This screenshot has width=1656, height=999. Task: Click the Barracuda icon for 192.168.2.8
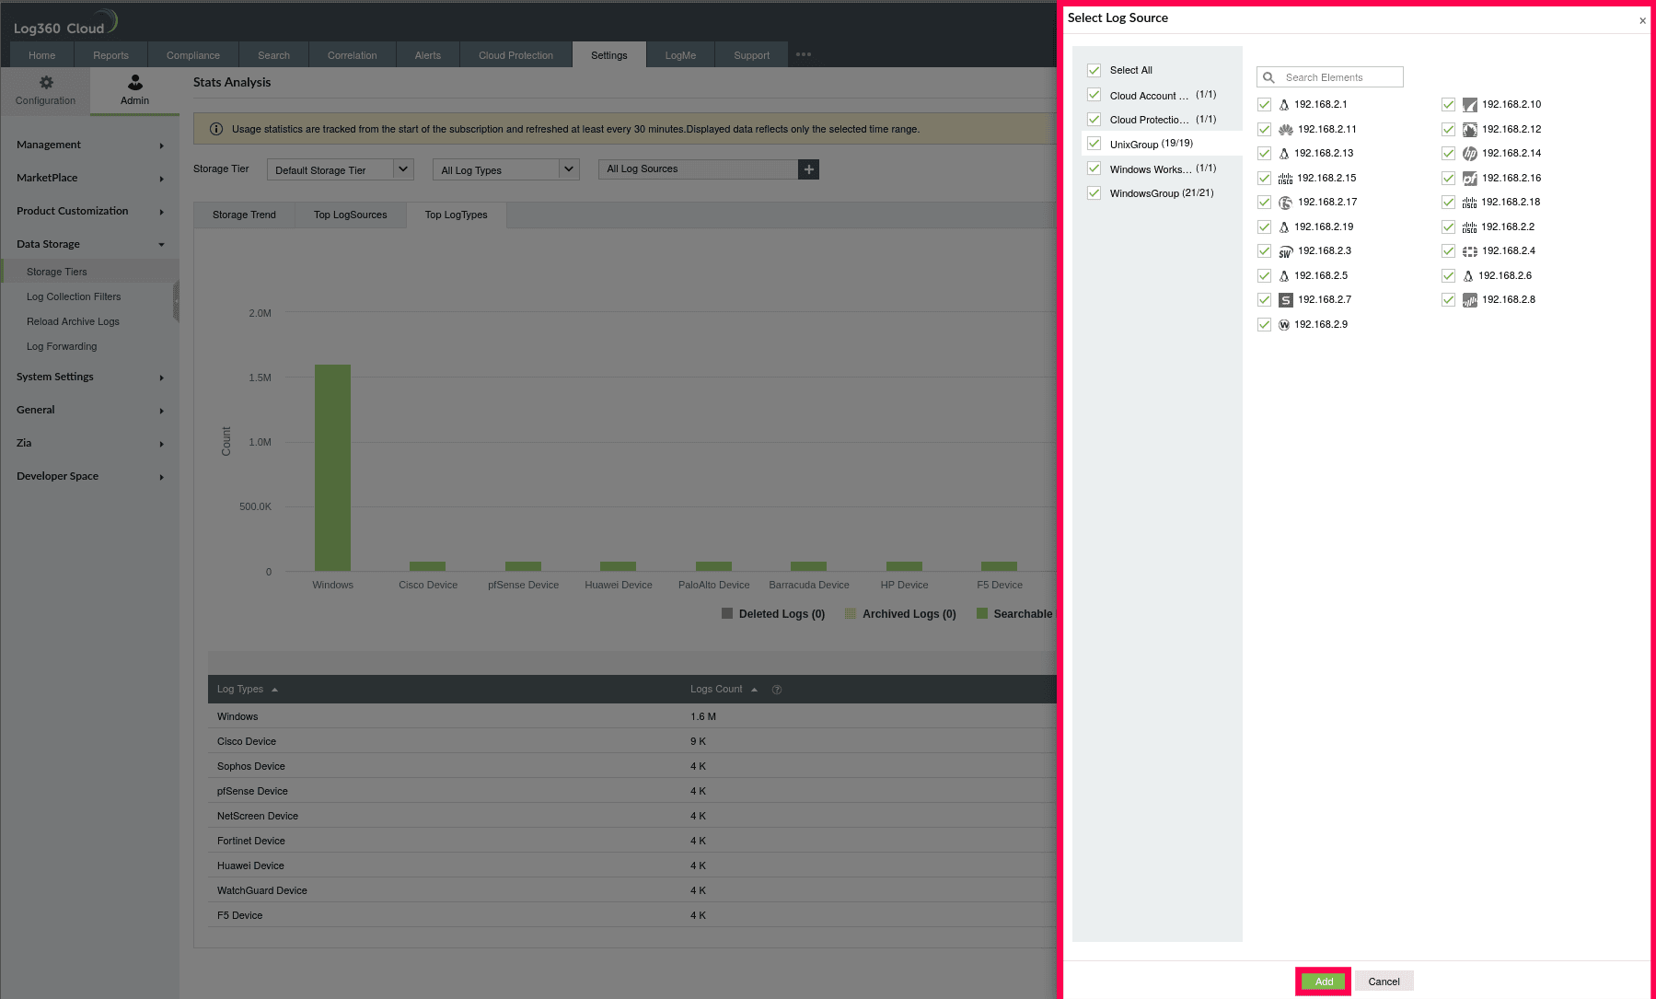pyautogui.click(x=1470, y=300)
